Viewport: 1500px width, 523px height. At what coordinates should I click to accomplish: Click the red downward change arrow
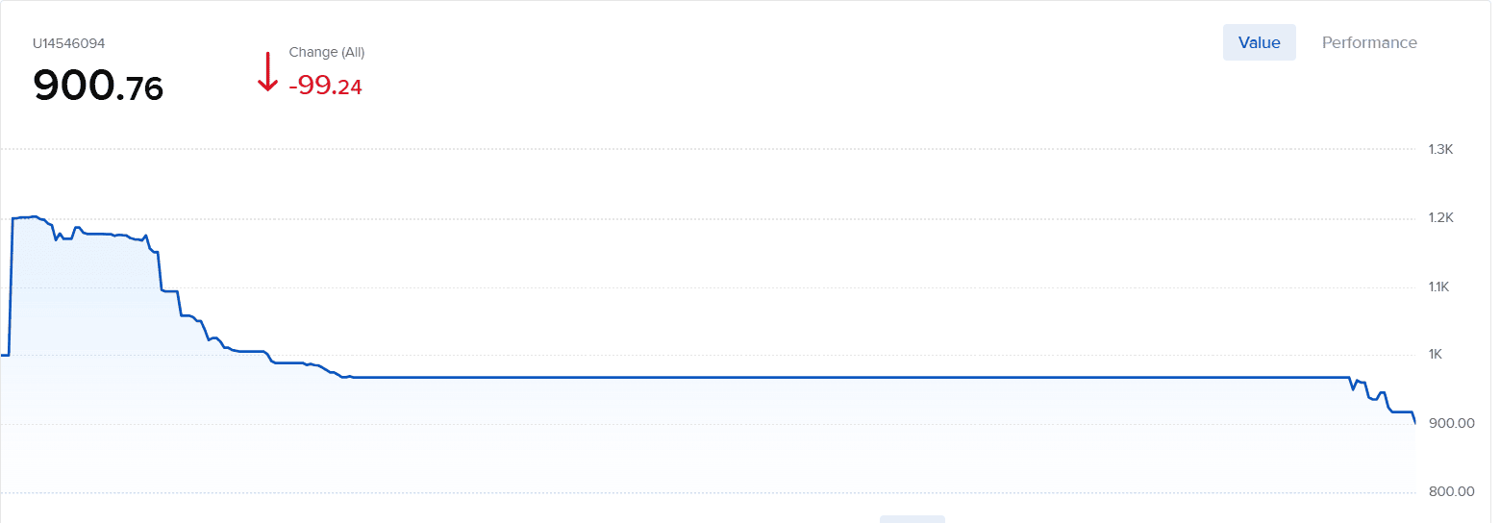(267, 72)
